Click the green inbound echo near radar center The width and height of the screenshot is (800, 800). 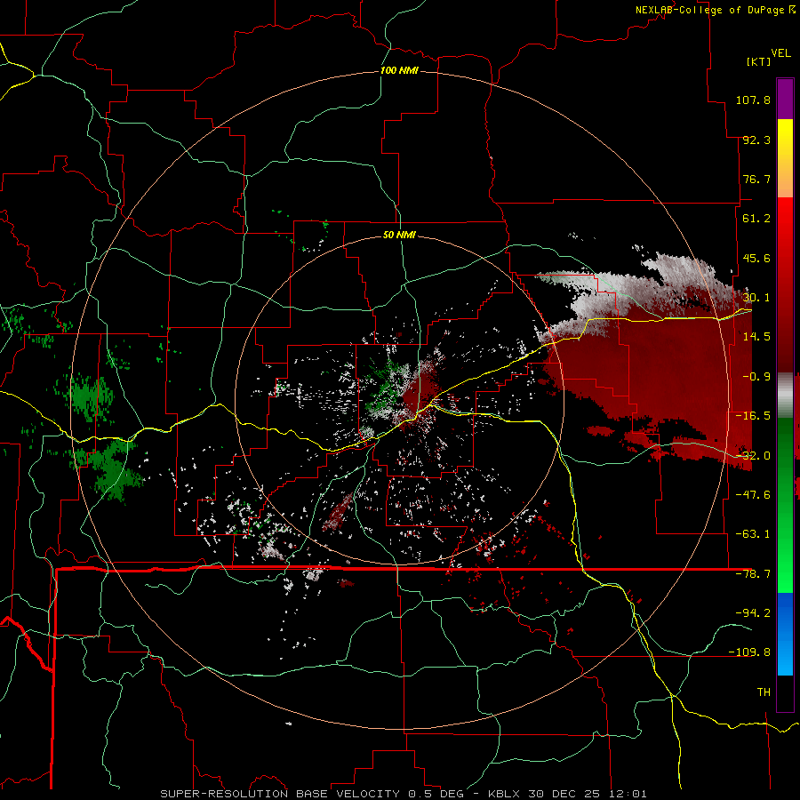pos(385,385)
